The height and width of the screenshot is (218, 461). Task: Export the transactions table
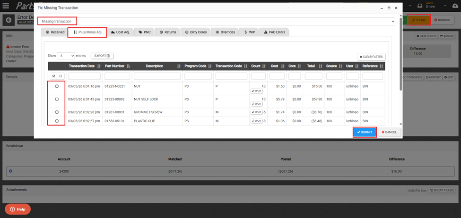pos(102,56)
